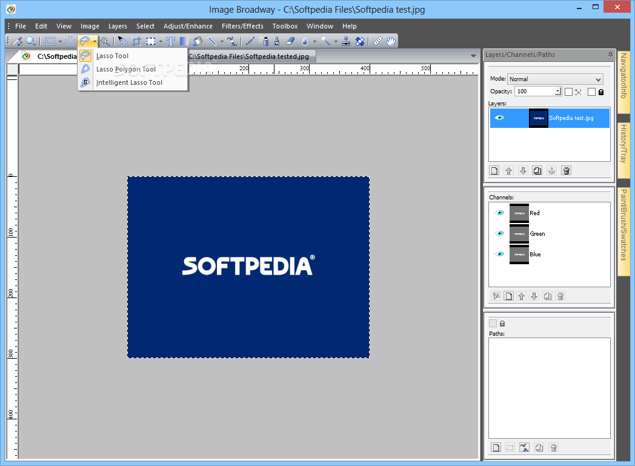Expand the Line tool dropdown arrow
This screenshot has width=635, height=466.
pyautogui.click(x=222, y=41)
